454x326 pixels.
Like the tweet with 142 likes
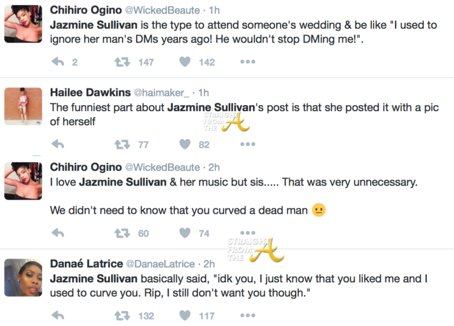(185, 62)
